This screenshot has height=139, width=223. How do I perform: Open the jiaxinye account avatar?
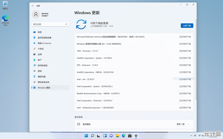click(x=36, y=14)
